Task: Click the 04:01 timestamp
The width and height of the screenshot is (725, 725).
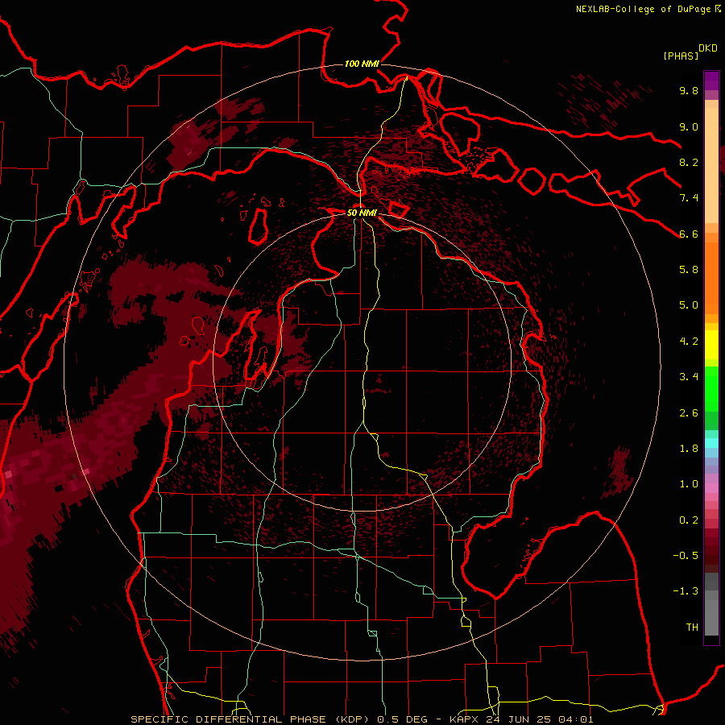Action: (x=575, y=719)
